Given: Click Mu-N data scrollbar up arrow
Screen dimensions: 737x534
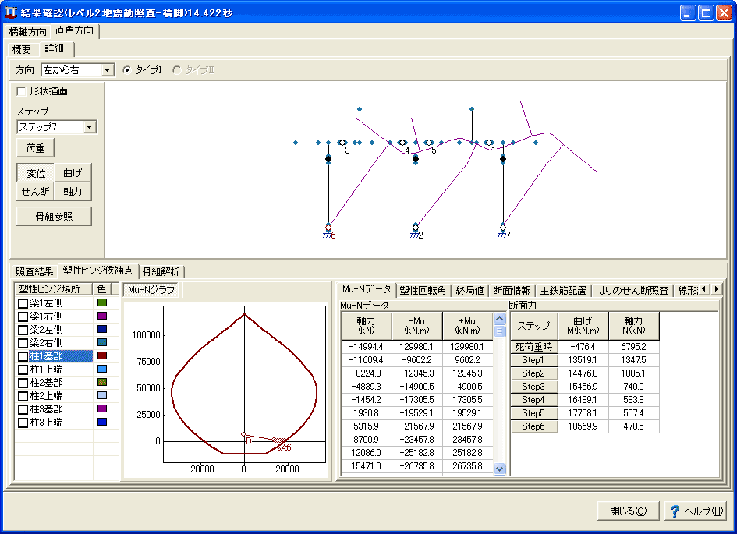Looking at the screenshot, I should pos(500,318).
